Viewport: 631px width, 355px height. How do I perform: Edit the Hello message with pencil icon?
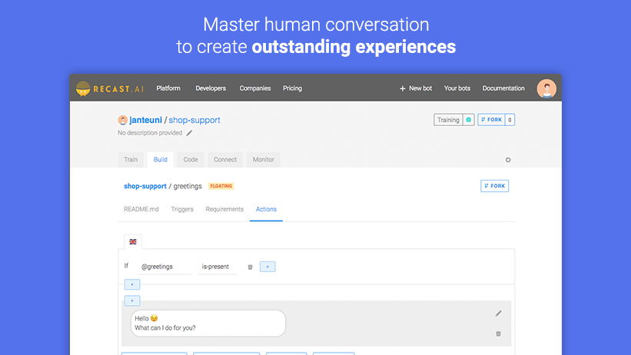point(498,314)
